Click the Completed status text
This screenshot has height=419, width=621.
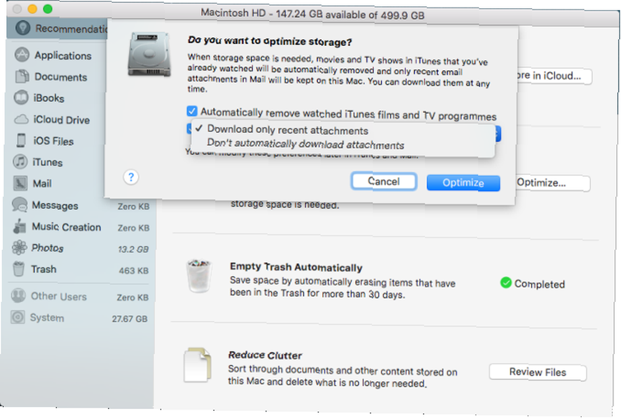pyautogui.click(x=540, y=284)
